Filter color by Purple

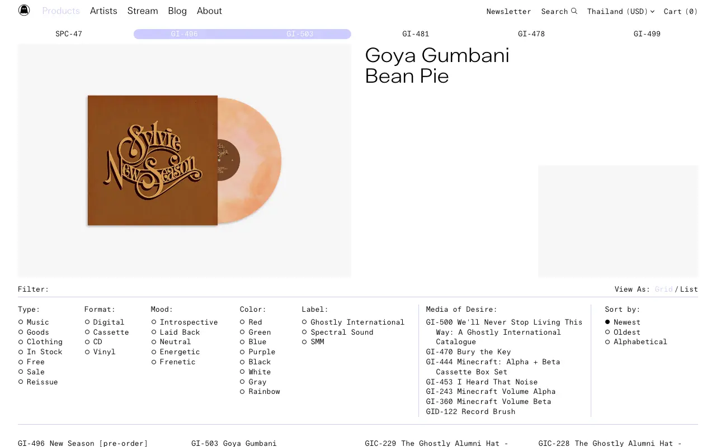[x=258, y=352]
